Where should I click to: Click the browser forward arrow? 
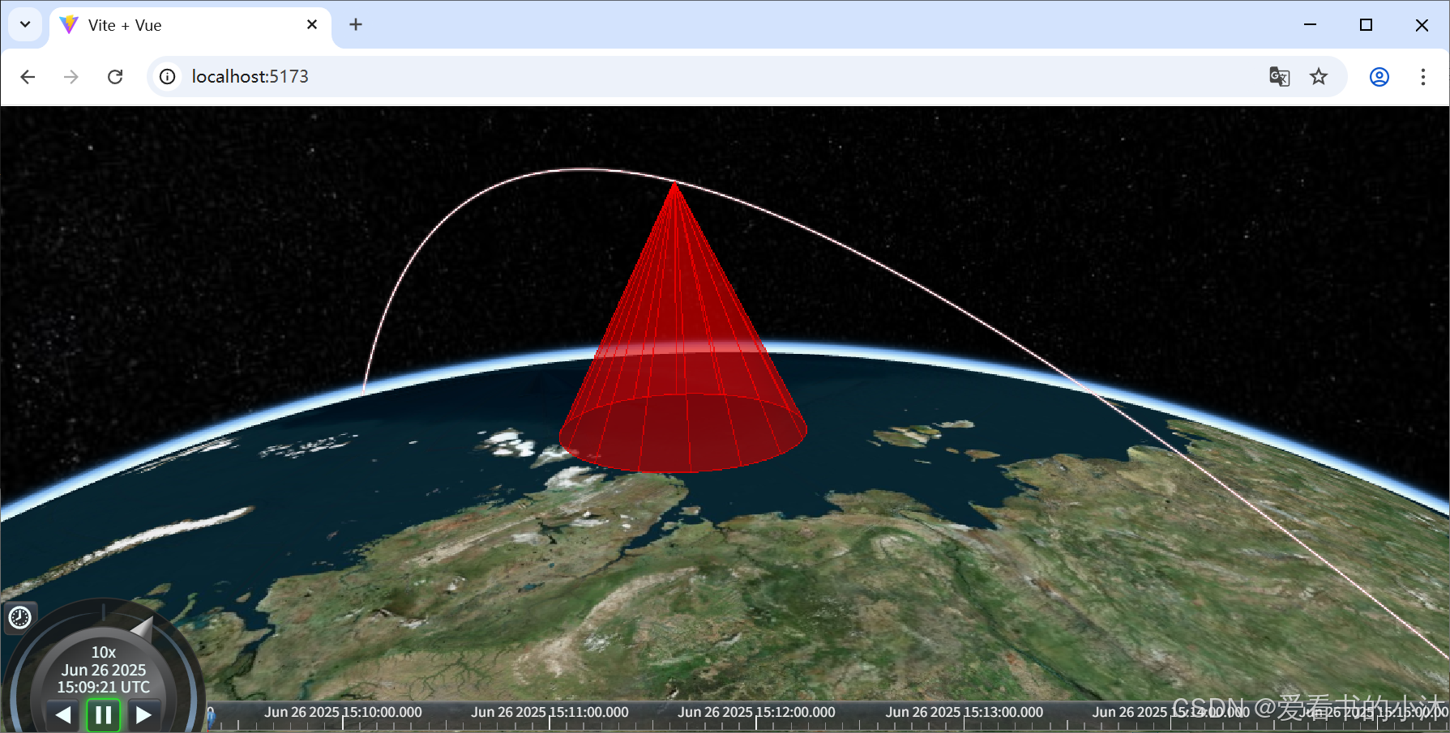click(x=71, y=76)
